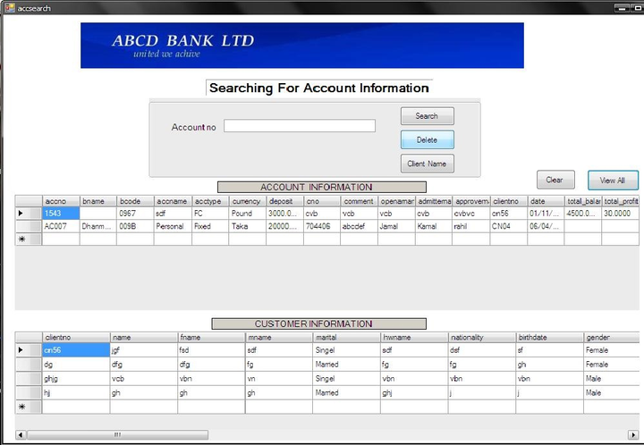The width and height of the screenshot is (644, 445).
Task: Select the CN04 clientno cell
Action: click(508, 226)
